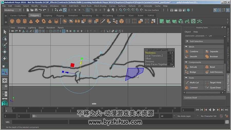Click the Quad Draw tool icon
231x130 pixels.
(x=207, y=88)
